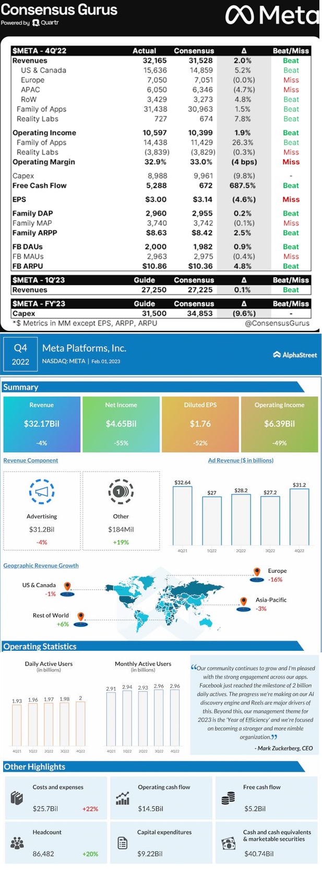Click the 2.91 Monthly Active Users bar

[111, 719]
